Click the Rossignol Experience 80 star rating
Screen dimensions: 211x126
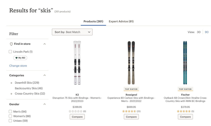click(x=129, y=111)
